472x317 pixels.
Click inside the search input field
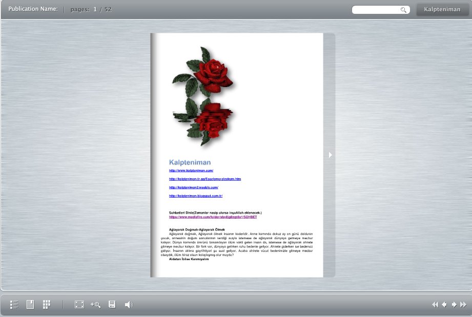click(376, 10)
